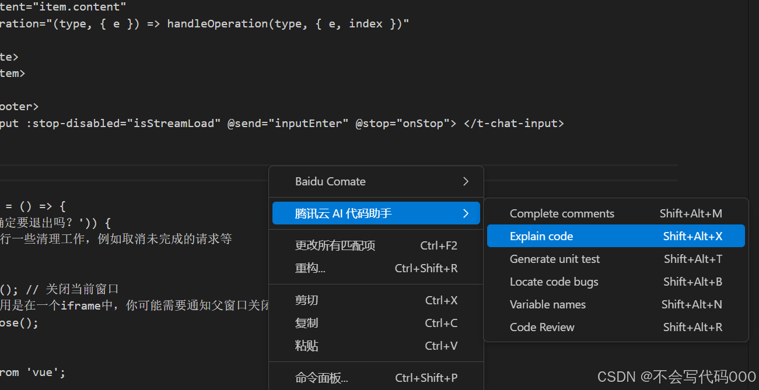Expand the Baidu Comate submenu arrow
The image size is (759, 390).
point(466,181)
